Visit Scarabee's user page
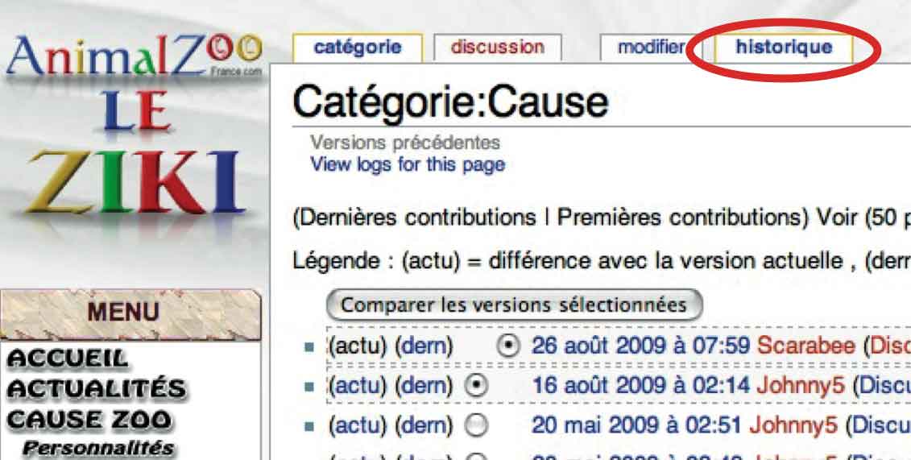Screen dimensions: 911x460 [805, 346]
